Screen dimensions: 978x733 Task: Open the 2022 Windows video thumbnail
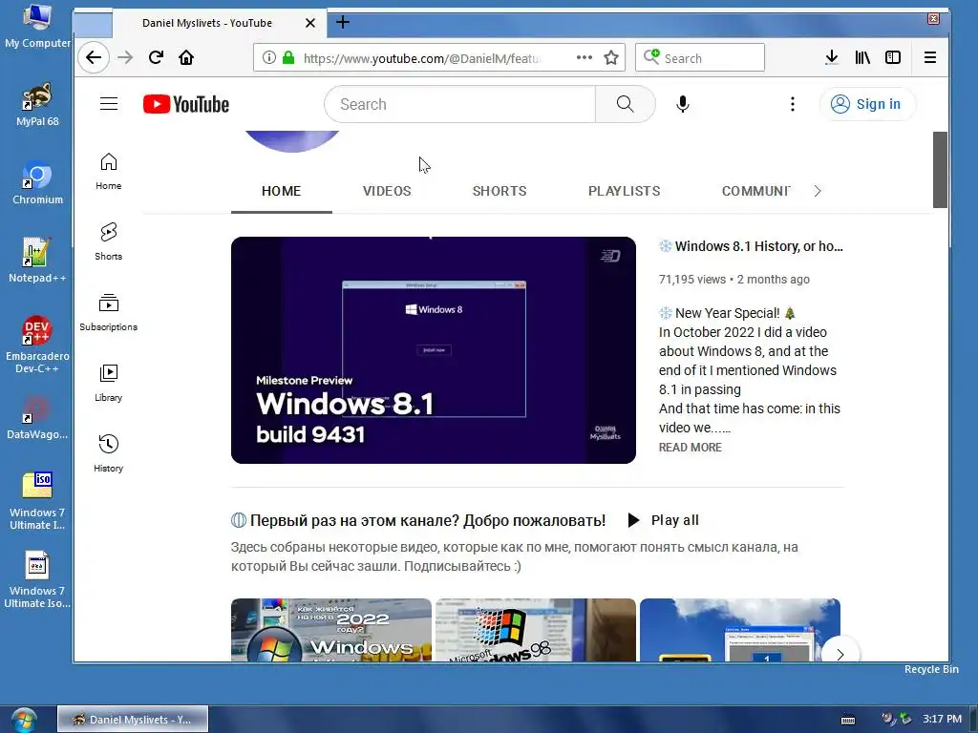point(331,630)
